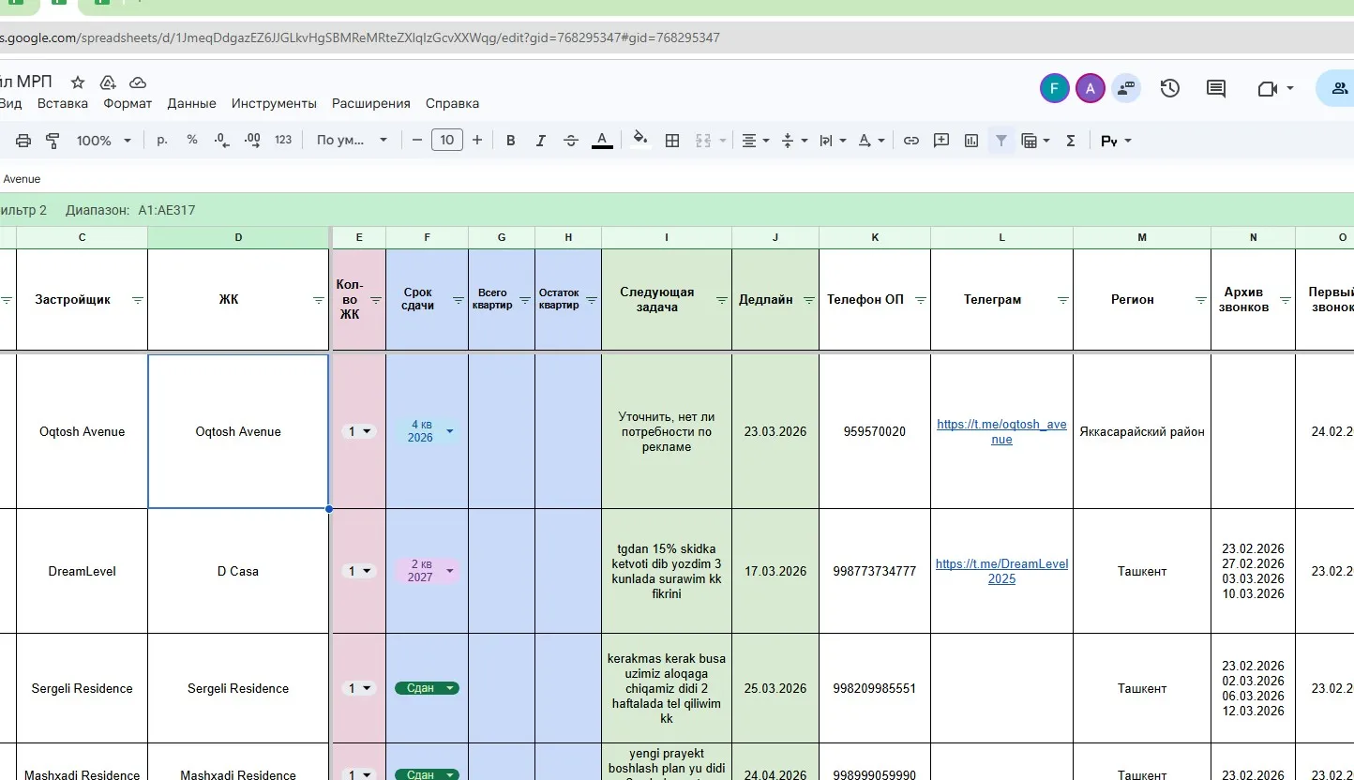Insert a chart using toolbar icon
Viewport: 1354px width, 780px height.
[x=971, y=141]
